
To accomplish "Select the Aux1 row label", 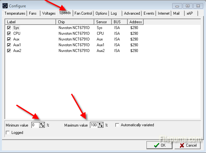I will pos(17,45).
